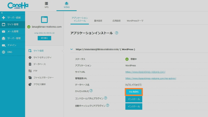Open サイトセキュリティ shield icon

pyautogui.click(x=30, y=57)
